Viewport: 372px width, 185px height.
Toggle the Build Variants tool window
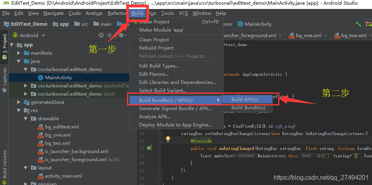pyautogui.click(x=4, y=167)
